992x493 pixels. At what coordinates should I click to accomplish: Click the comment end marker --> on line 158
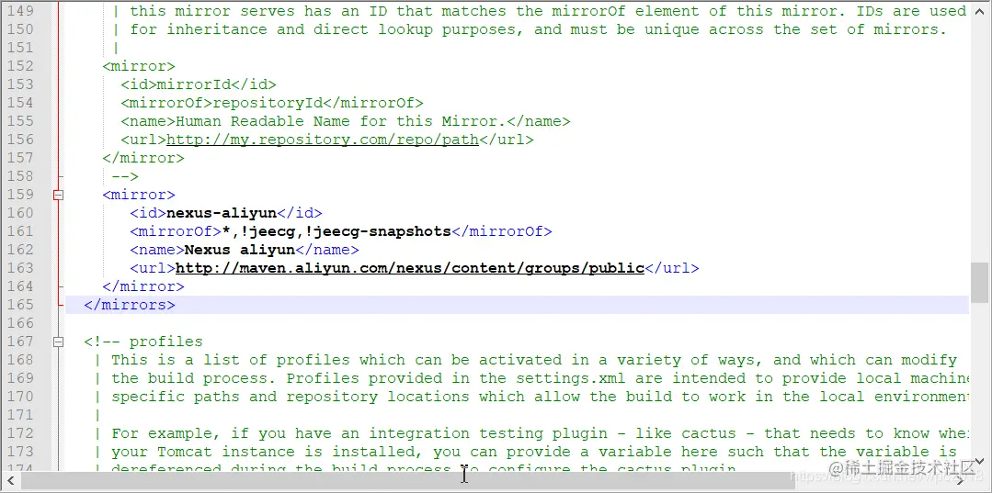[x=125, y=176]
